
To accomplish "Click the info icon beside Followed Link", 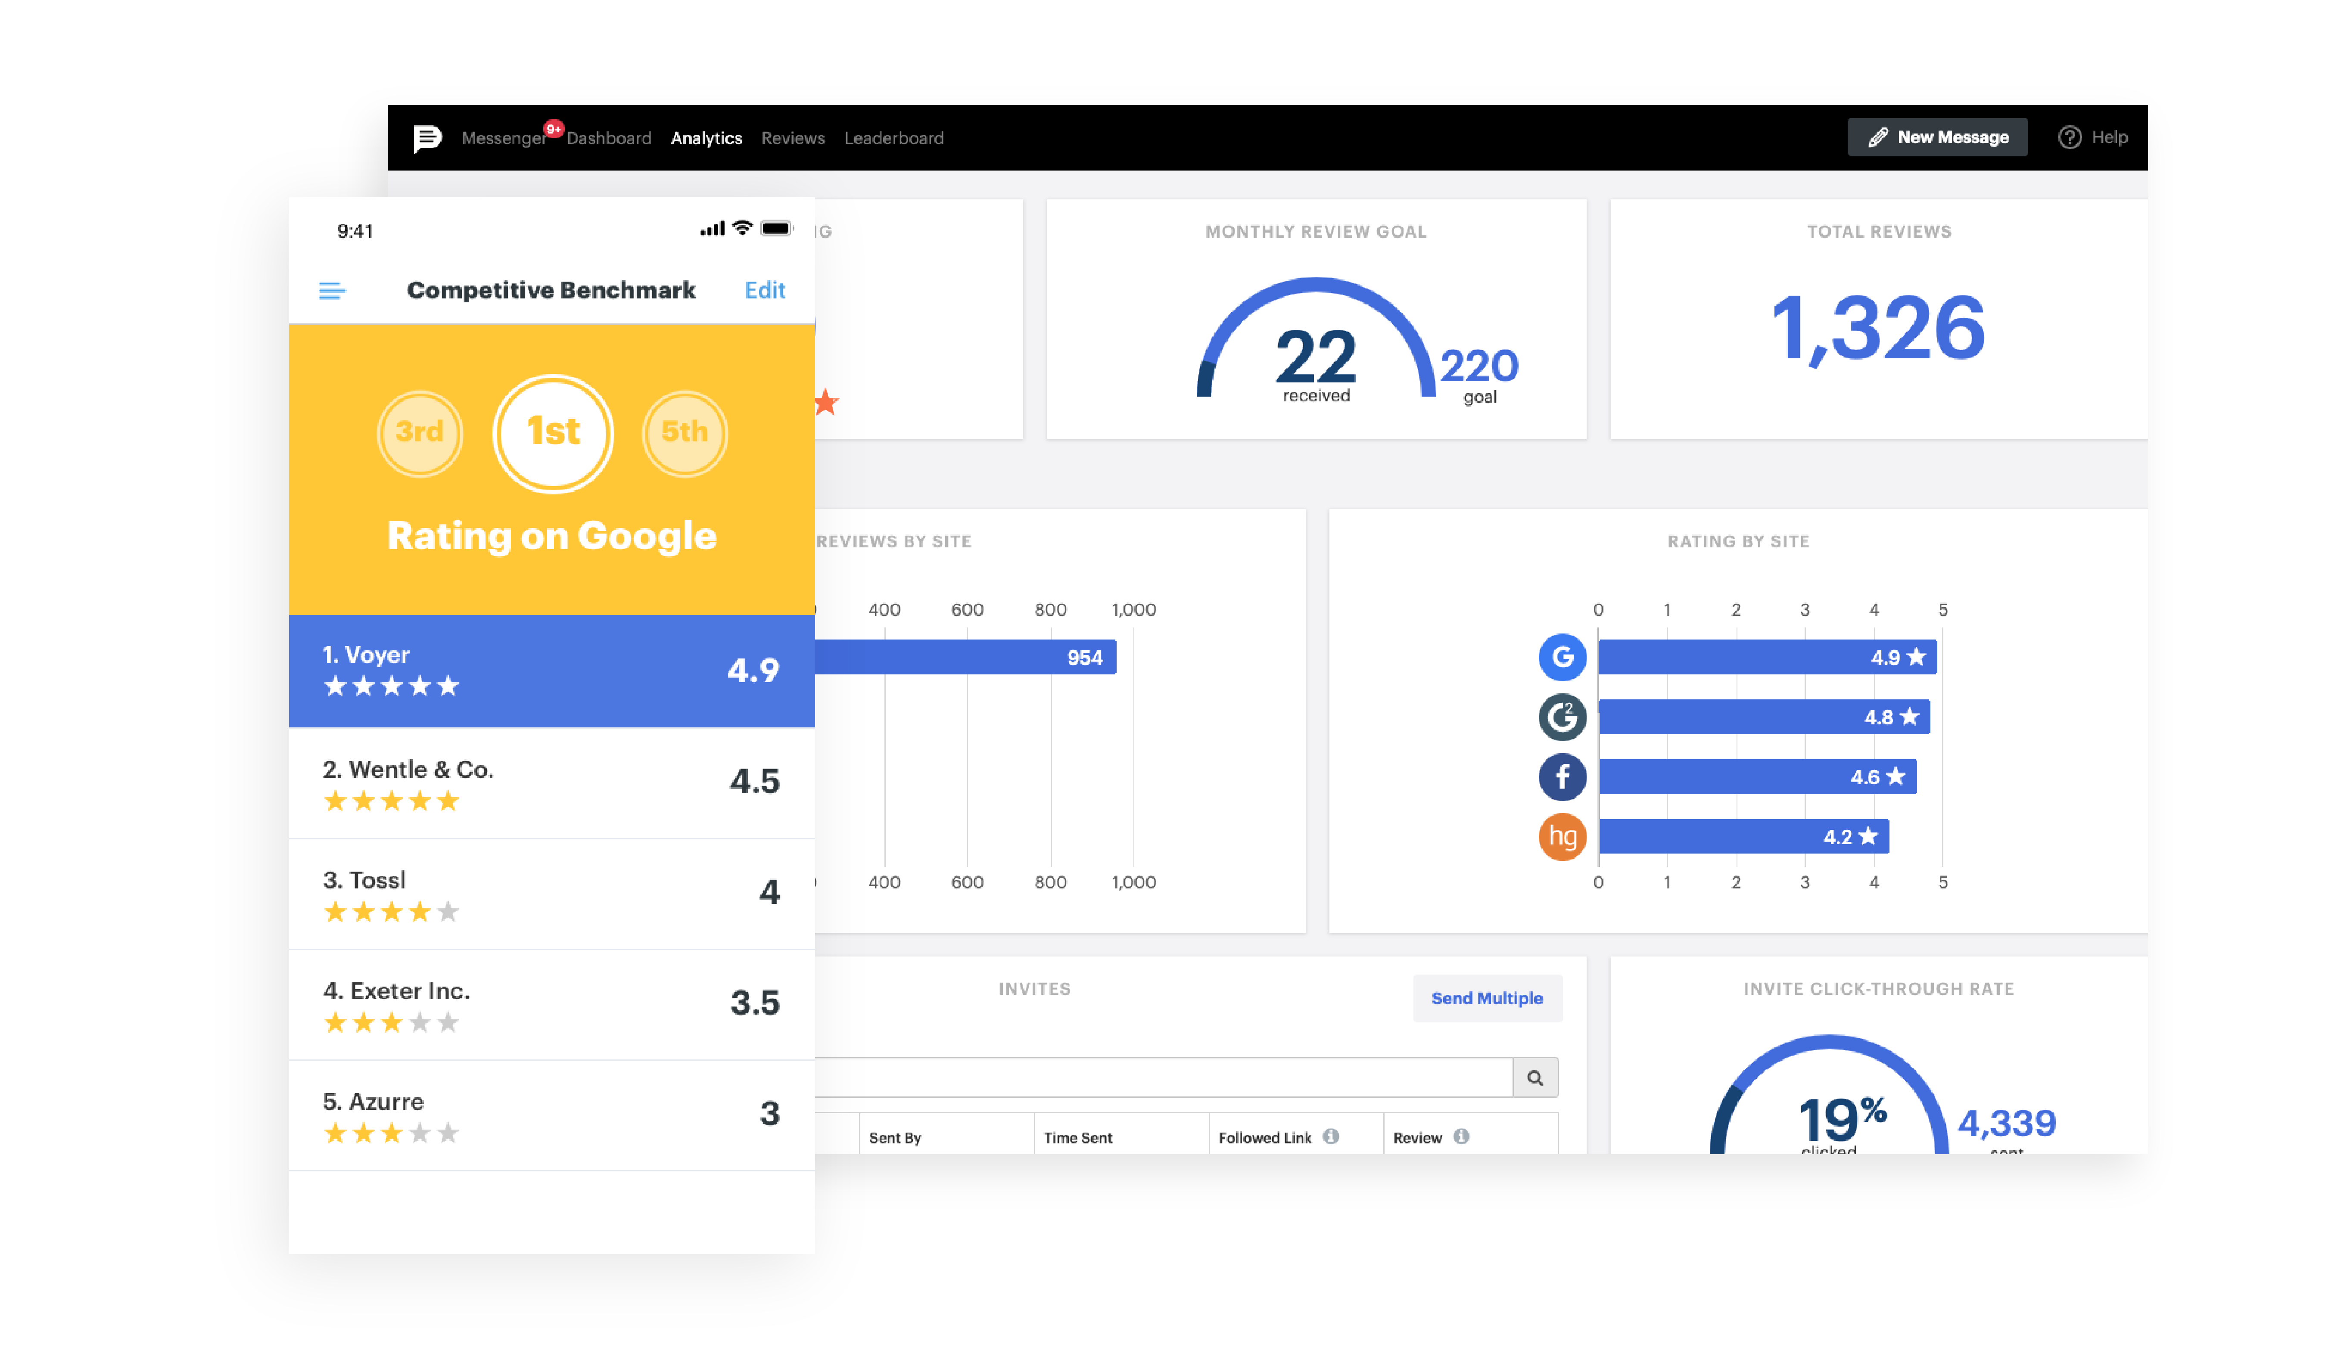I will point(1331,1136).
